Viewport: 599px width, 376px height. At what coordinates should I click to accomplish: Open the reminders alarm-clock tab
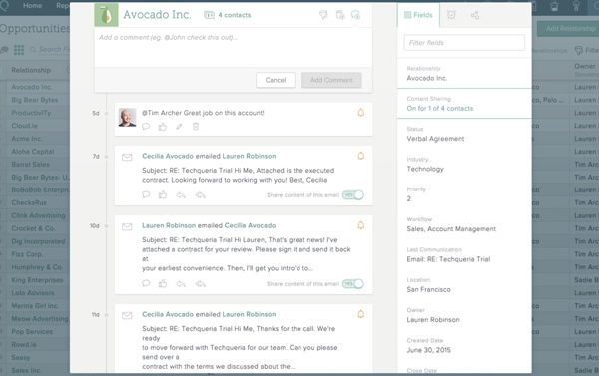coord(451,15)
